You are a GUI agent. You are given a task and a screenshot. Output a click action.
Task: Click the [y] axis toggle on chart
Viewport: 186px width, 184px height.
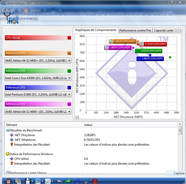pos(77,117)
